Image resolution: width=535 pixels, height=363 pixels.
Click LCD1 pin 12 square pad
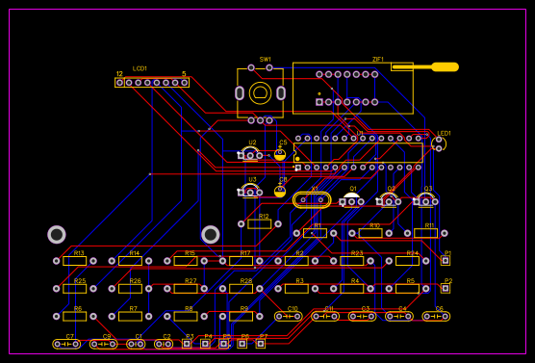click(x=119, y=83)
